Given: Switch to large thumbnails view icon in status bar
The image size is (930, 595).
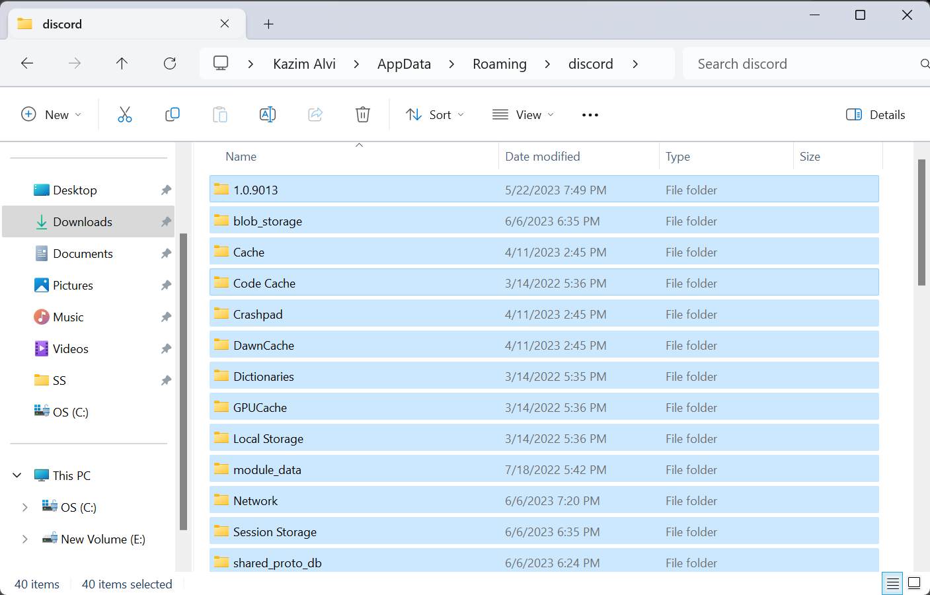Looking at the screenshot, I should (914, 583).
